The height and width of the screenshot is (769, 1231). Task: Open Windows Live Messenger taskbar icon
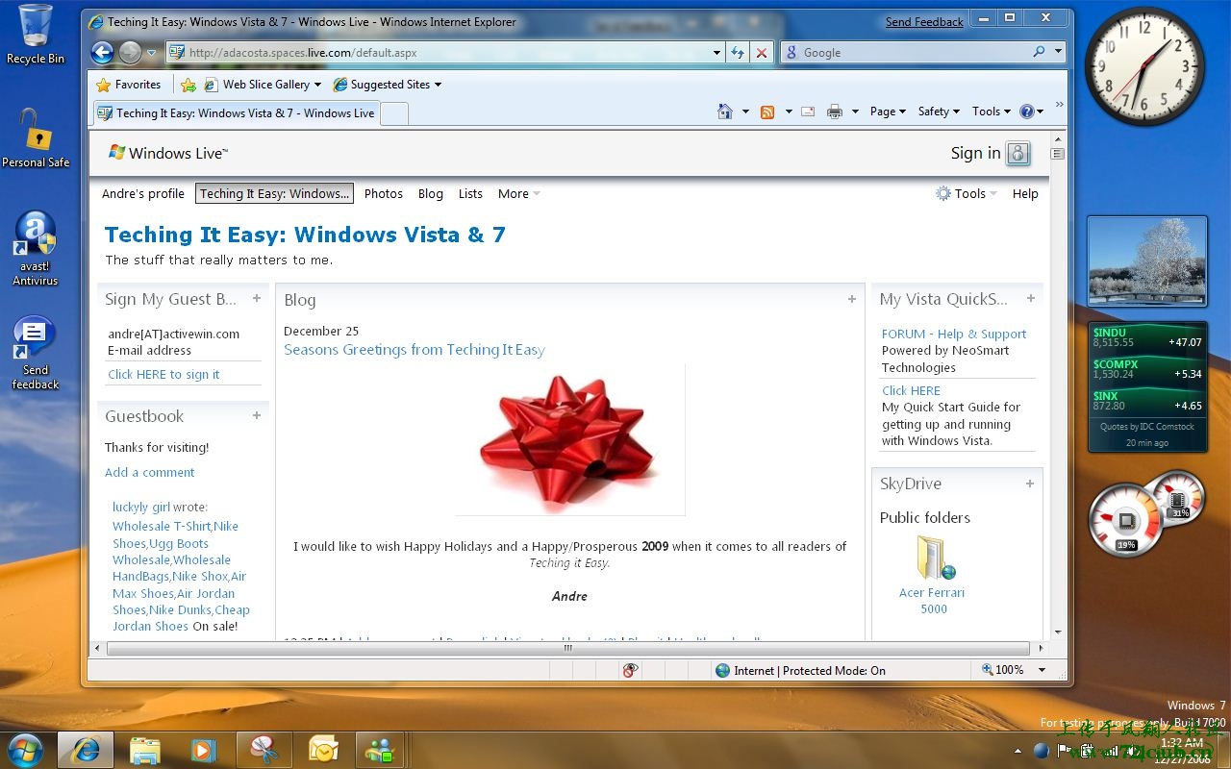pyautogui.click(x=380, y=750)
